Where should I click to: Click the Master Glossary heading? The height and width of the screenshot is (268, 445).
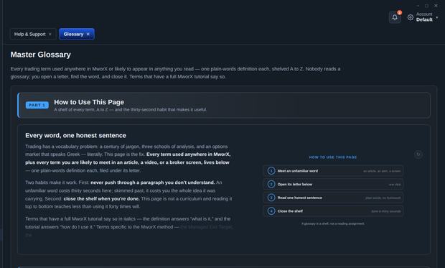pos(41,55)
